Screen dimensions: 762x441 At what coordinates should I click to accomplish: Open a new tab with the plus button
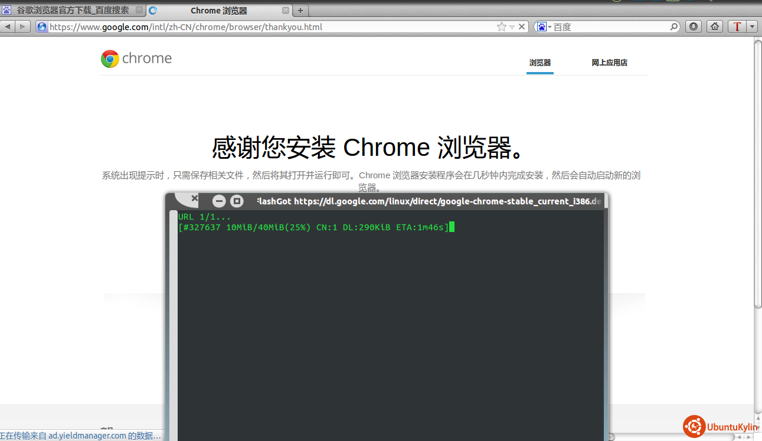coord(300,11)
